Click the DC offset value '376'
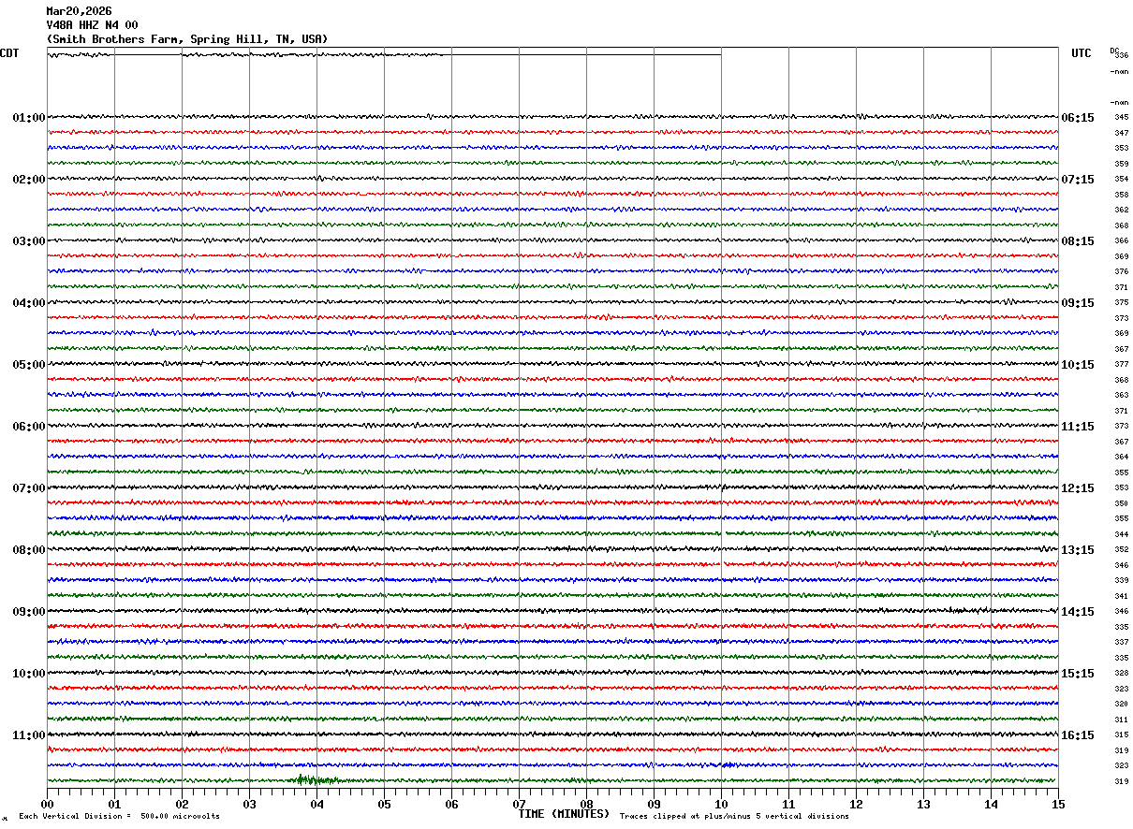 (x=1121, y=272)
